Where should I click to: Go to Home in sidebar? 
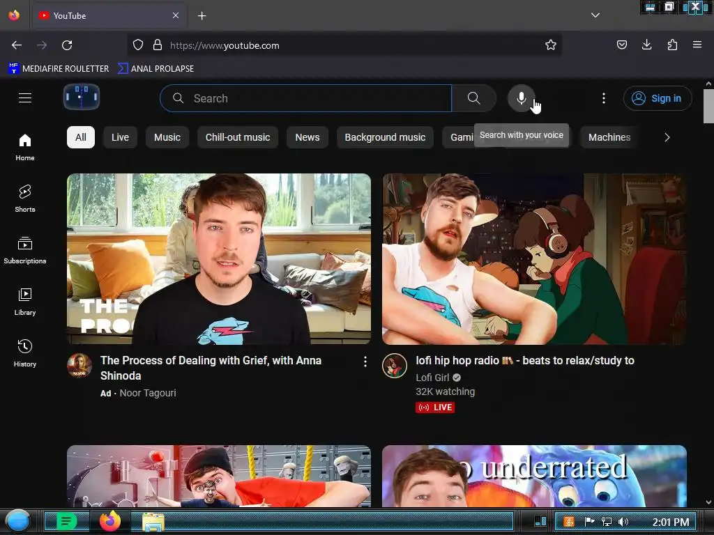pos(25,148)
